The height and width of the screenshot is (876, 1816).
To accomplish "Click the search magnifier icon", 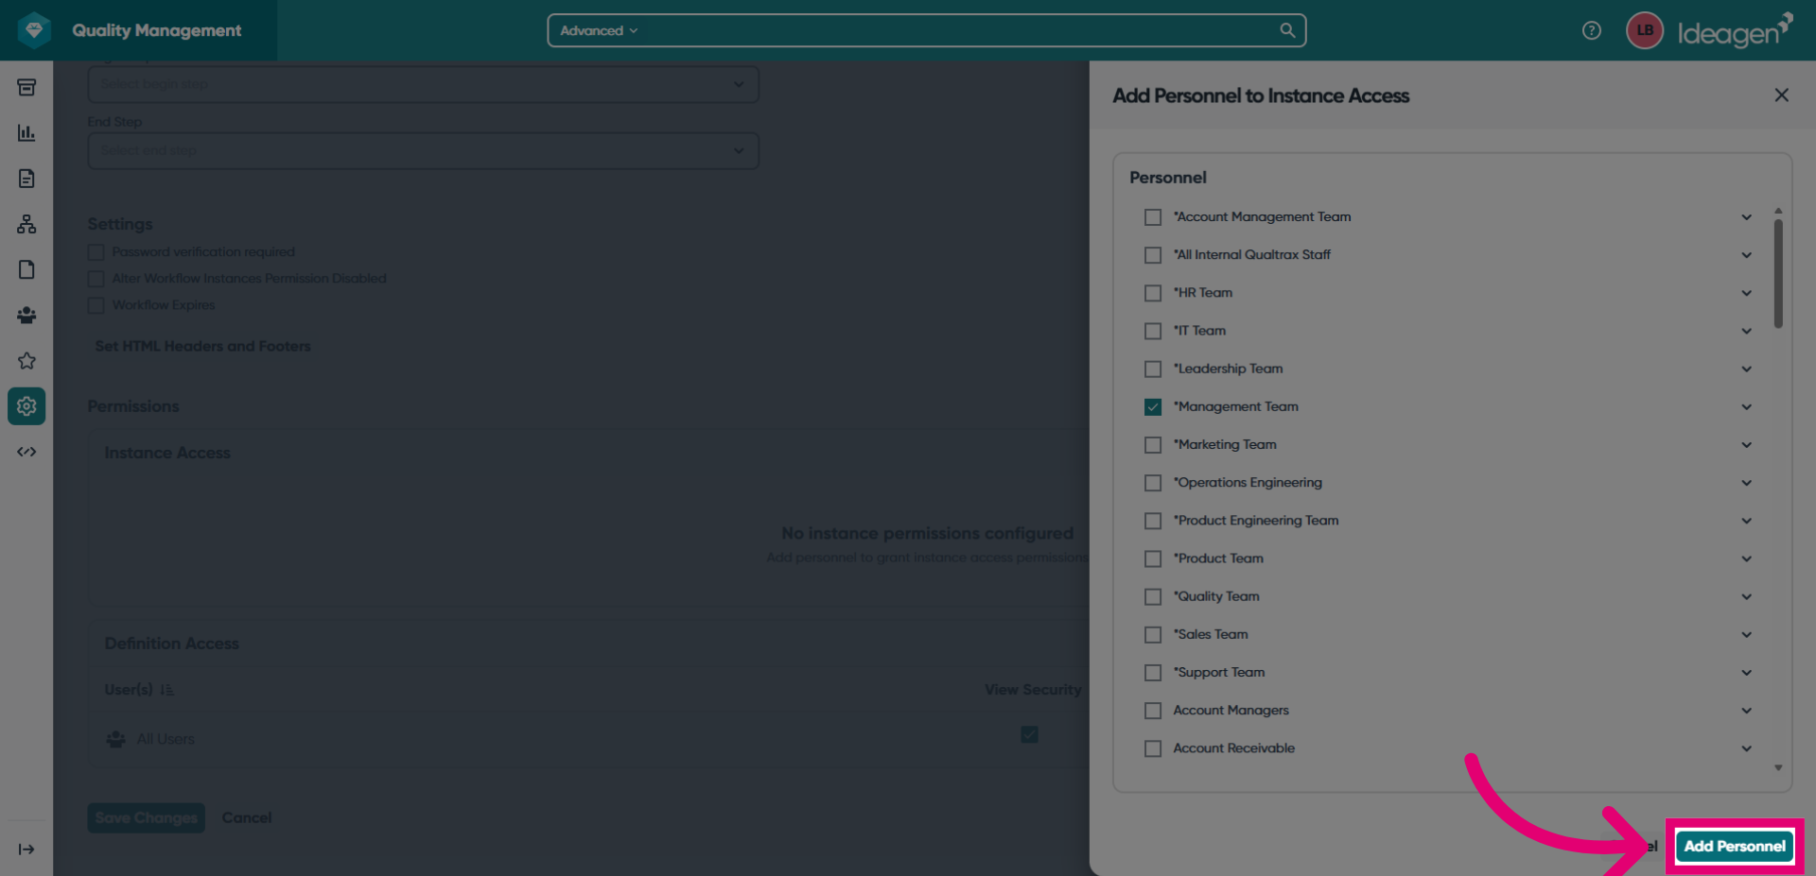I will [1287, 30].
